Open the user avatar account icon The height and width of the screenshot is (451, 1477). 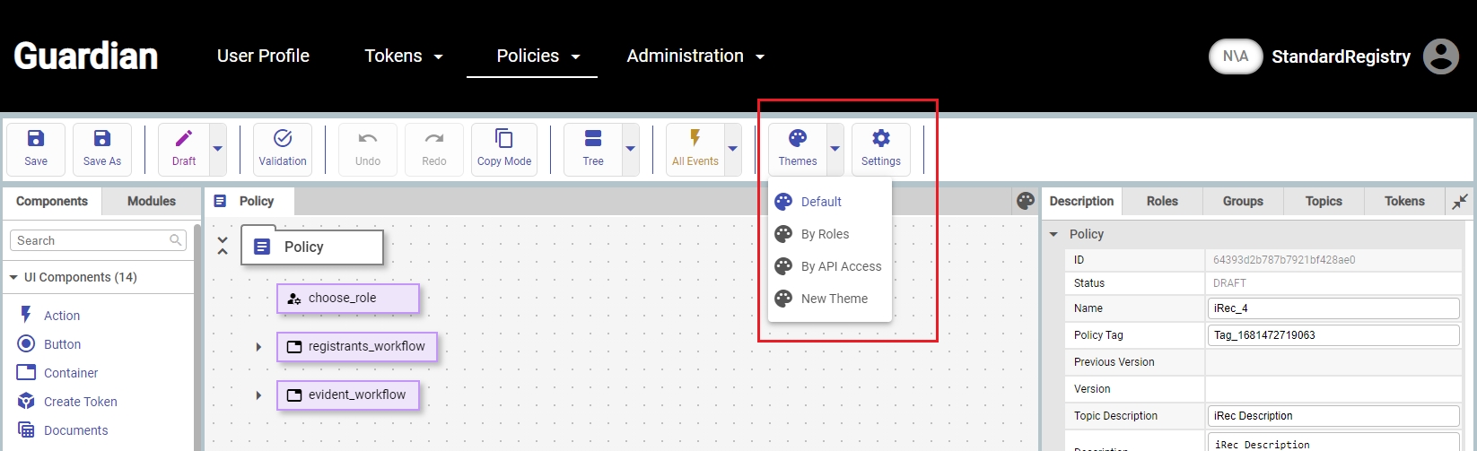click(1441, 56)
